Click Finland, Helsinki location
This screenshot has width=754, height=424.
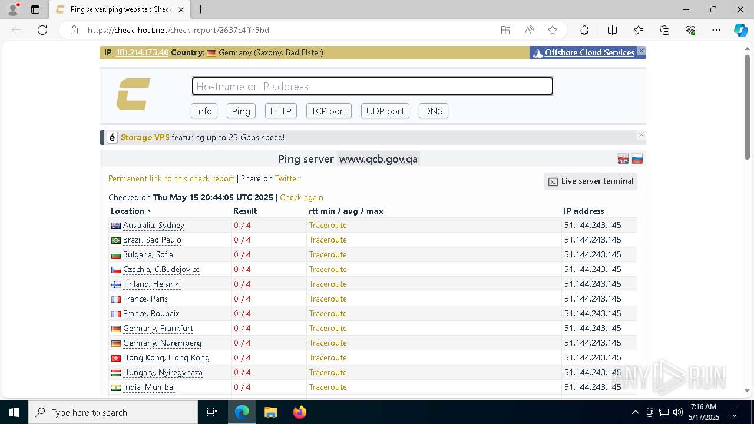click(152, 284)
